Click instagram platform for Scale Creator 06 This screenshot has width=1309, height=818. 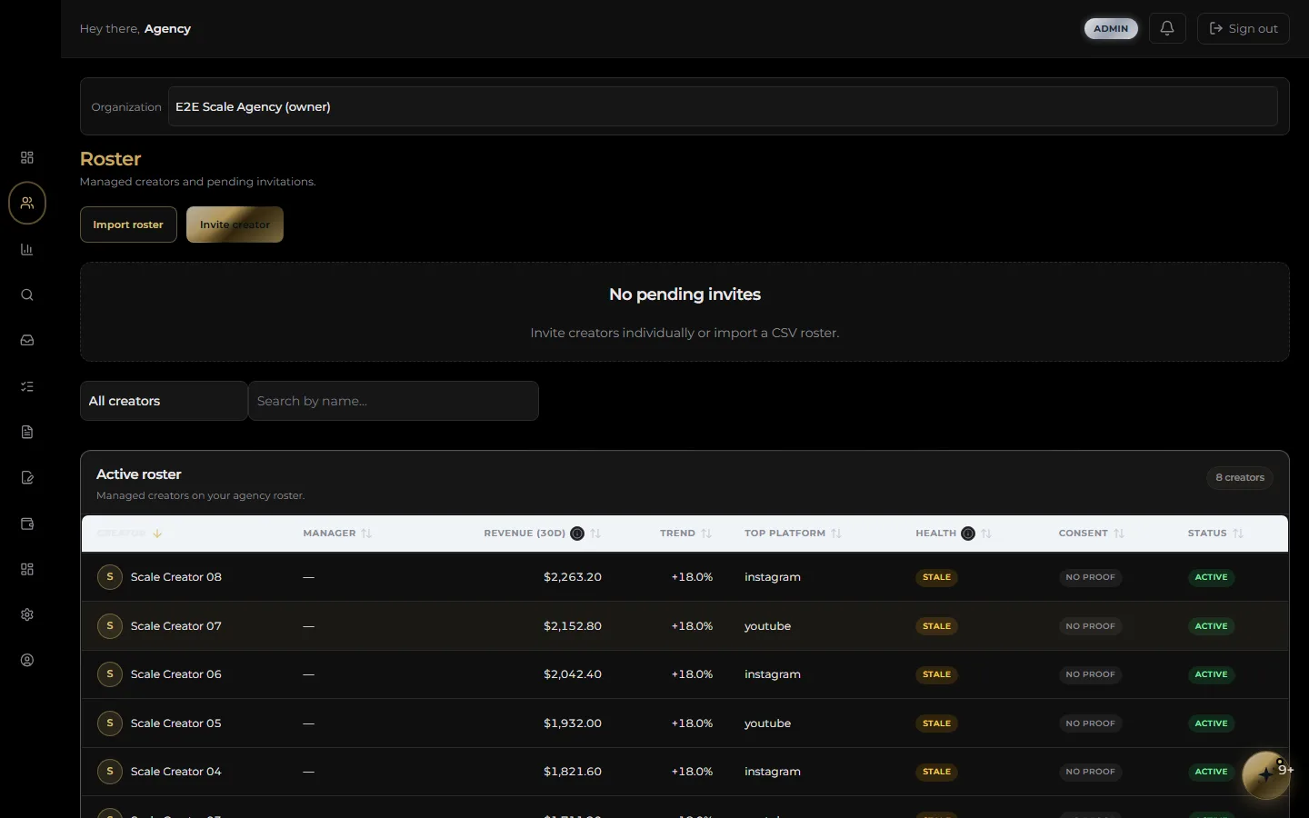tap(773, 674)
